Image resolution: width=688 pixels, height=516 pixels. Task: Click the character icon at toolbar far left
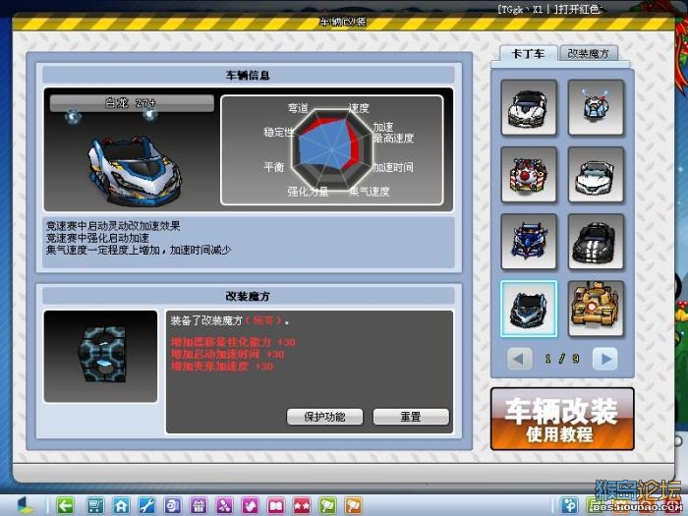point(26,505)
